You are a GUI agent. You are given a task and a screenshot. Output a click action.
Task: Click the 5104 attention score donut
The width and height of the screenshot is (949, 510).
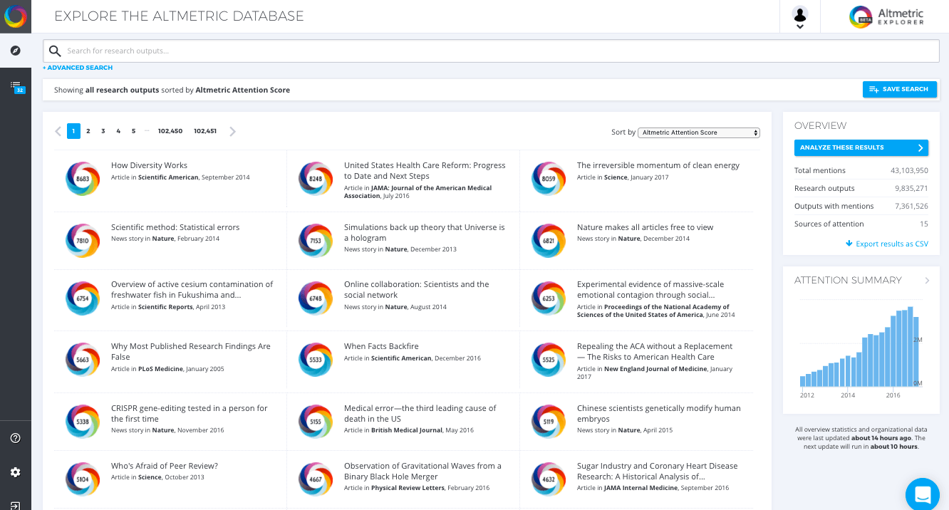click(83, 479)
